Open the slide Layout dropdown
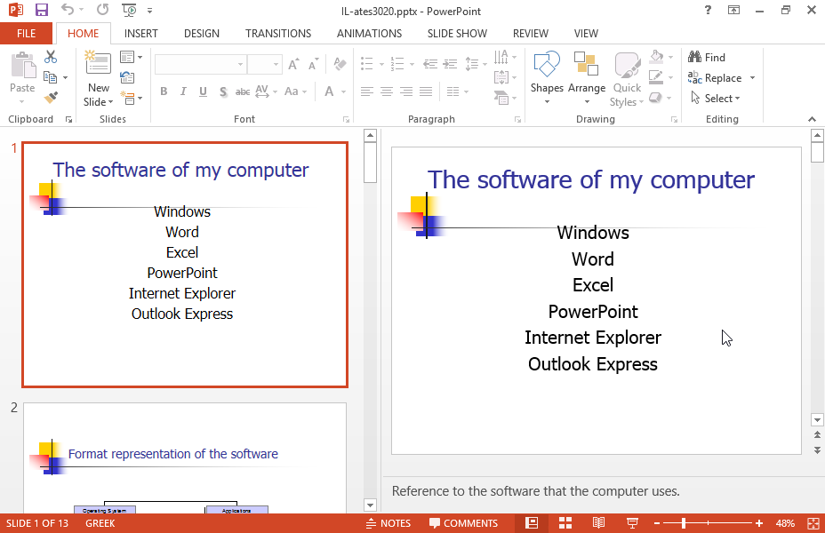Image resolution: width=825 pixels, height=533 pixels. coord(131,57)
